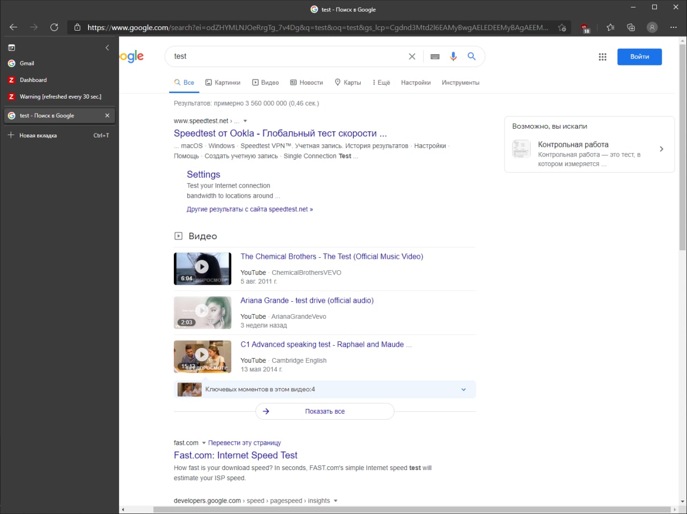Click the Google logo

tap(131, 56)
